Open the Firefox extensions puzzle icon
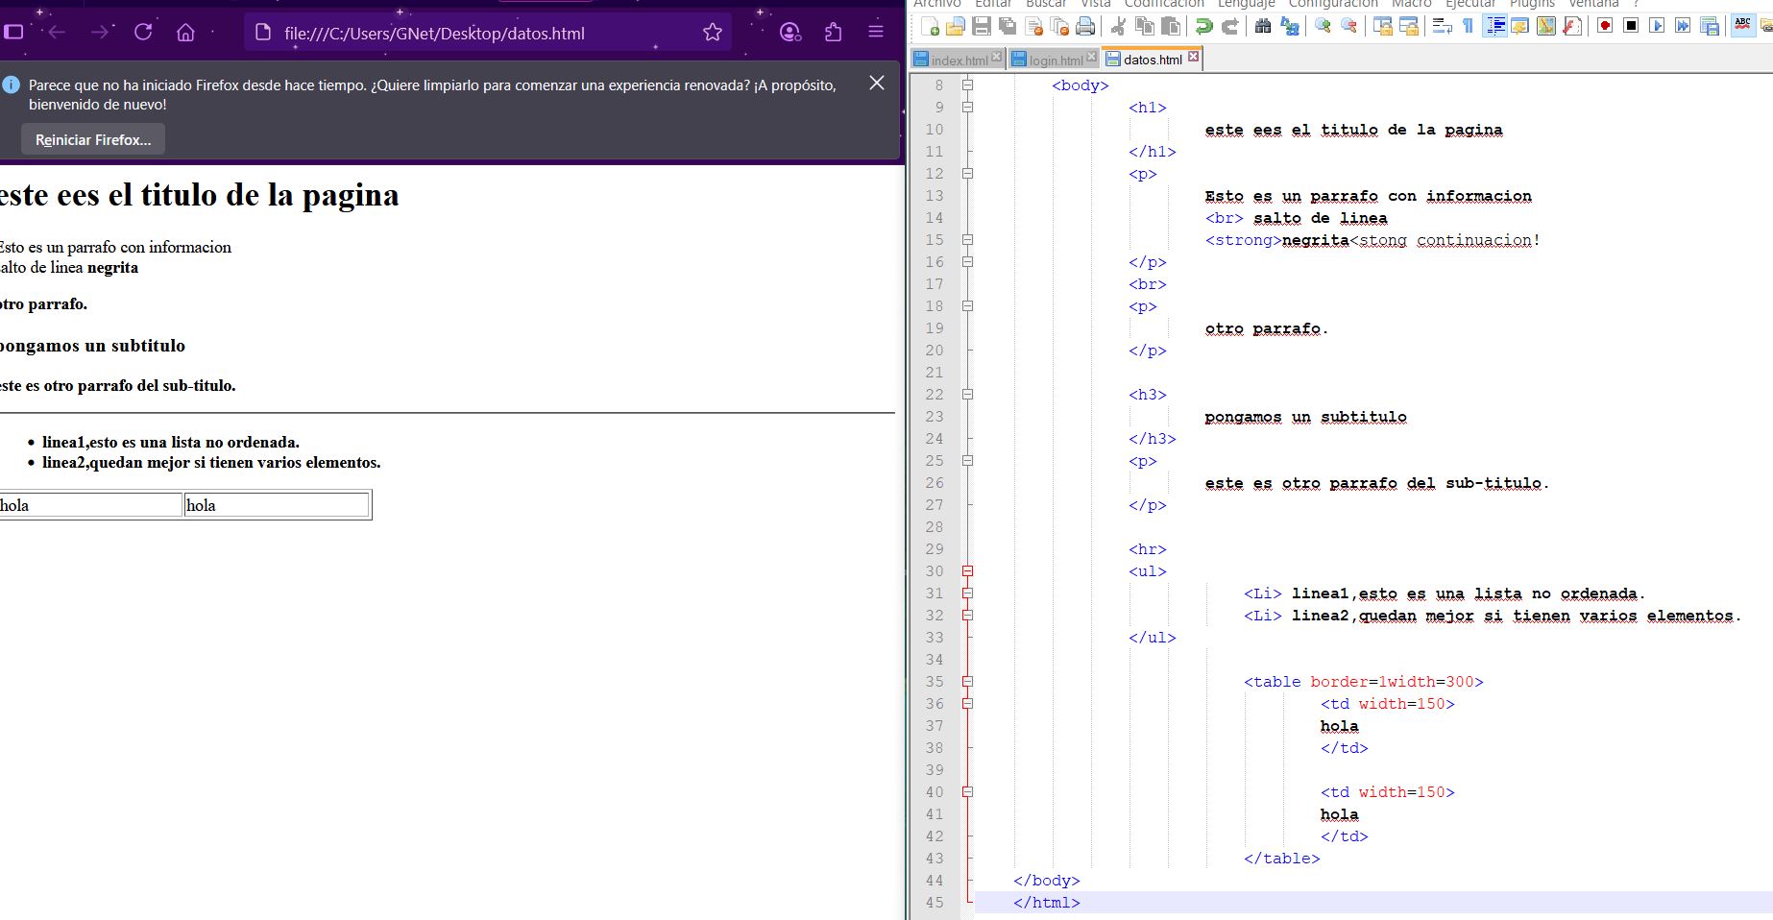 tap(833, 33)
